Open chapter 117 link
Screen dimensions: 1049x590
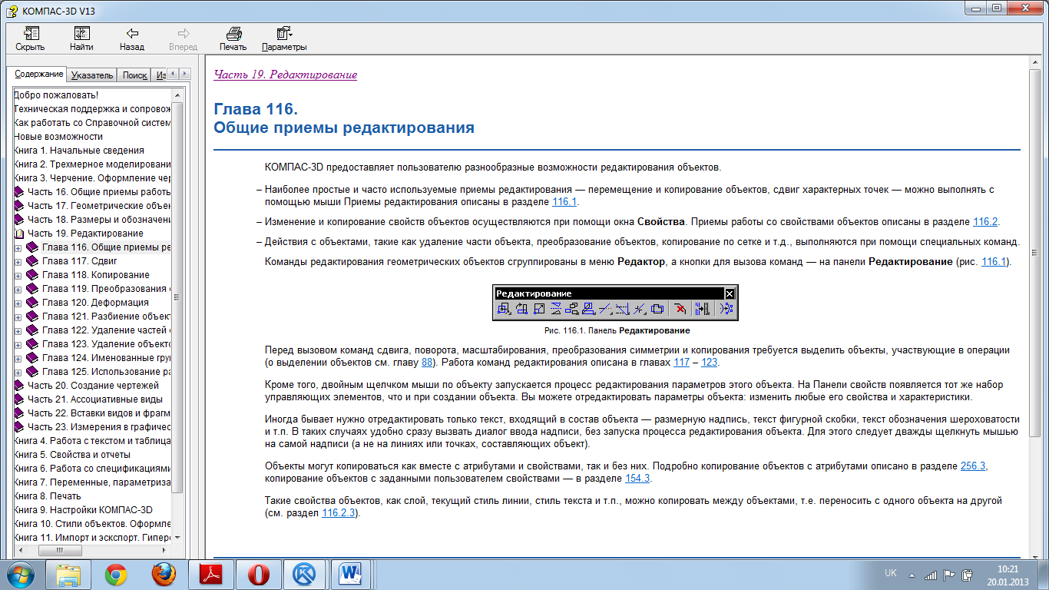point(681,362)
